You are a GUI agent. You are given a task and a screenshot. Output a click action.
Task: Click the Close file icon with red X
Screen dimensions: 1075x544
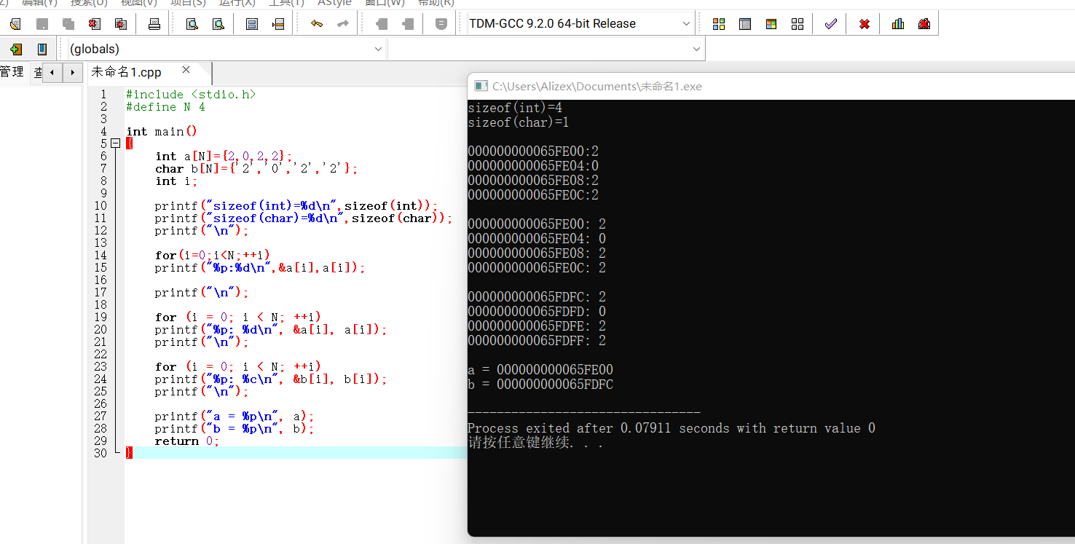tap(95, 24)
